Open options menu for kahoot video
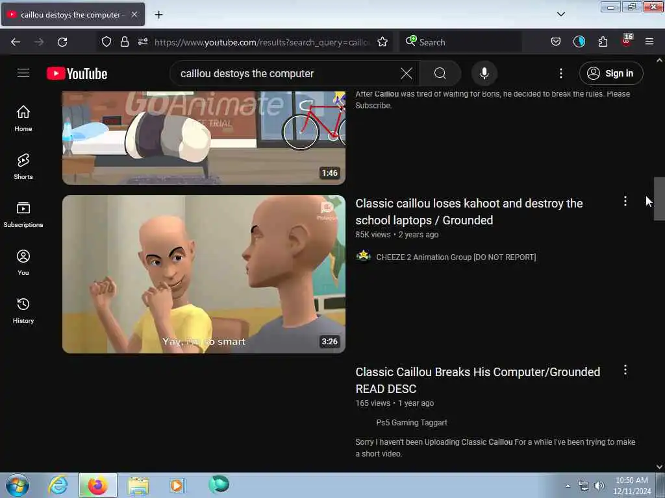Viewport: 665px width, 498px height. (625, 201)
